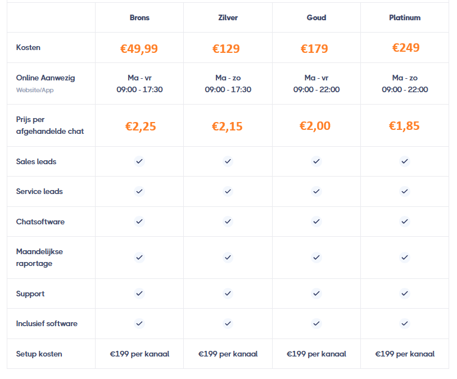
Task: Select the Brons plan column header
Action: (x=139, y=18)
